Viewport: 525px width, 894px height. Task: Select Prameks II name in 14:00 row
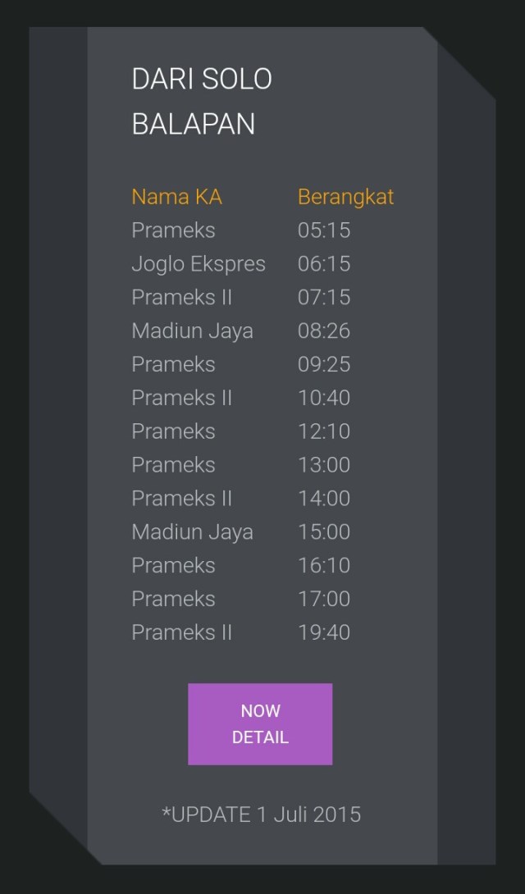pyautogui.click(x=181, y=499)
